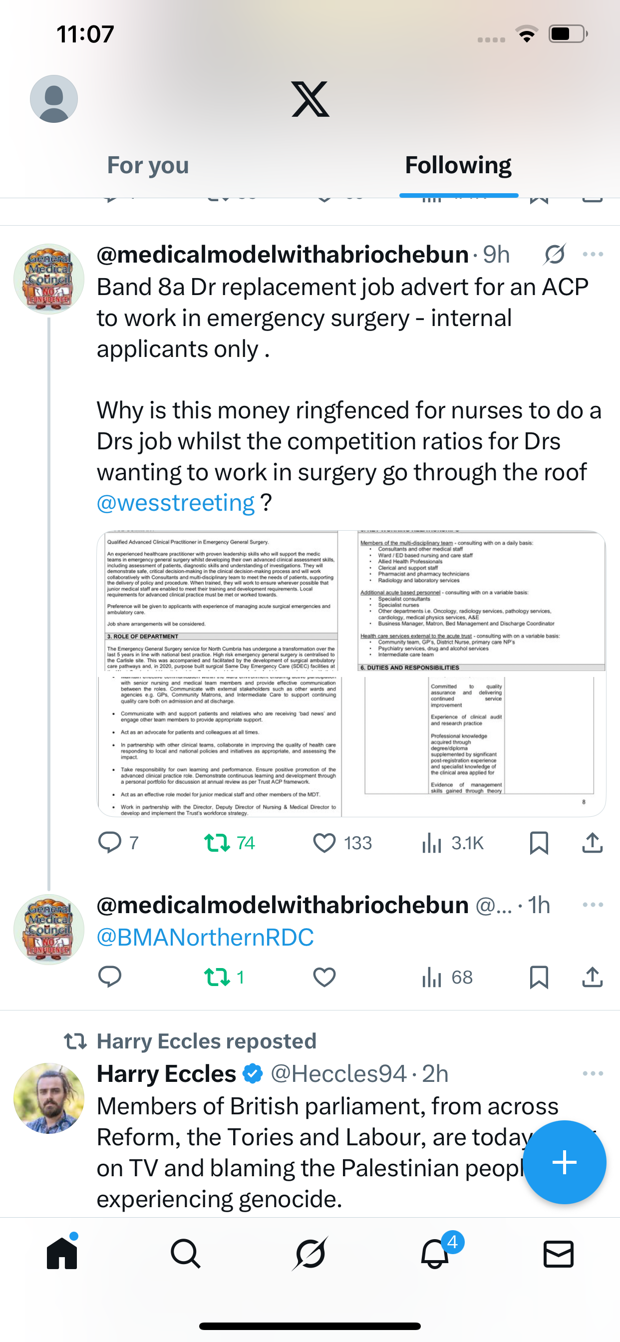The image size is (620, 1342).
Task: Tap the X logo at top
Action: (x=310, y=99)
